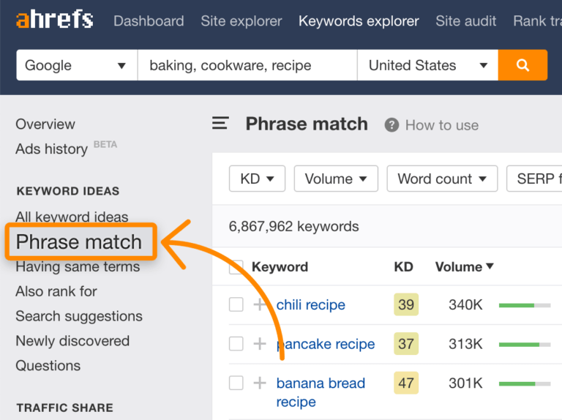This screenshot has width=562, height=420.
Task: Click plus icon next to pancake recipe
Action: tap(260, 344)
